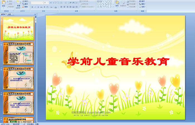Select the right arrow block shape
The height and width of the screenshot is (125, 195).
coord(108,4)
